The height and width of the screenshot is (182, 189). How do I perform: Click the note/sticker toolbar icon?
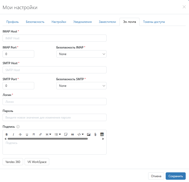tap(66, 134)
